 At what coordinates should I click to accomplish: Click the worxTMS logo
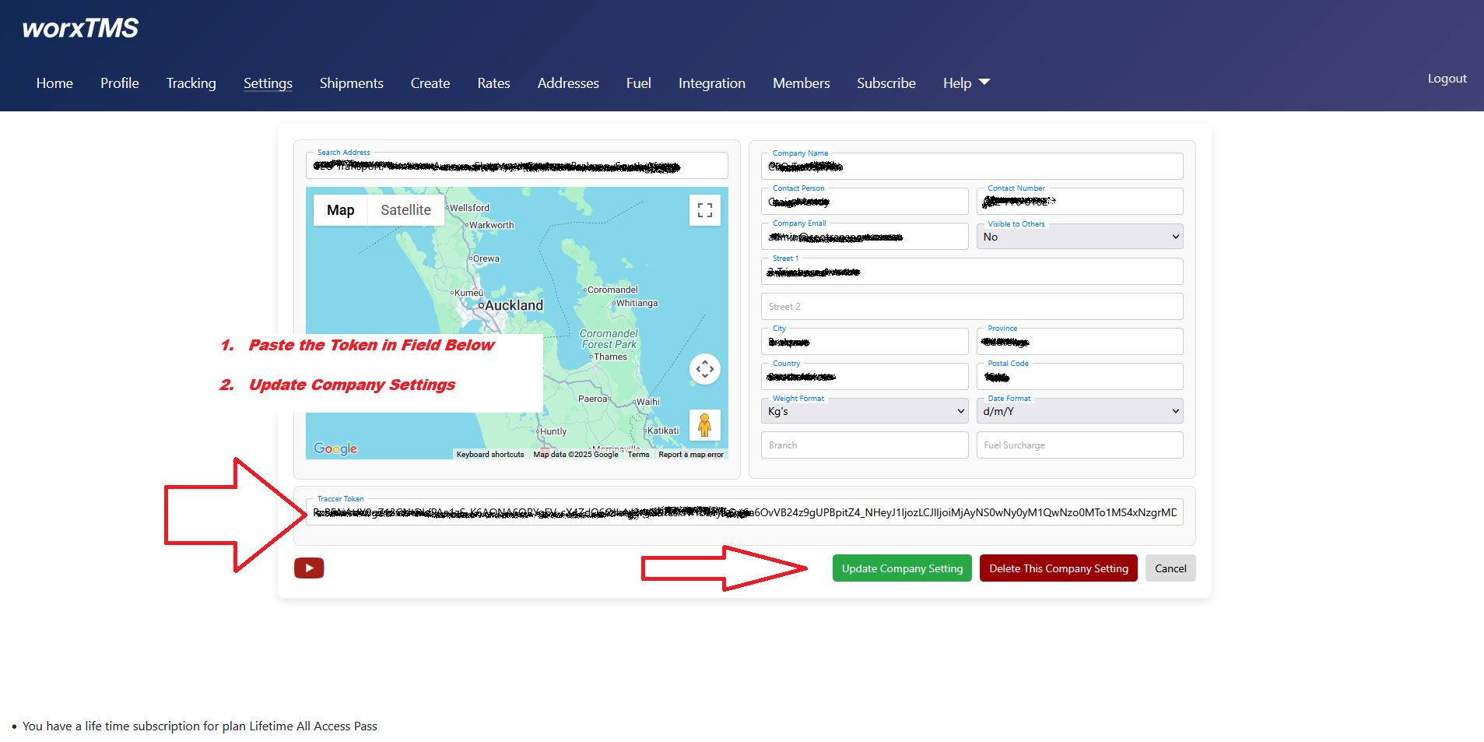pyautogui.click(x=80, y=29)
